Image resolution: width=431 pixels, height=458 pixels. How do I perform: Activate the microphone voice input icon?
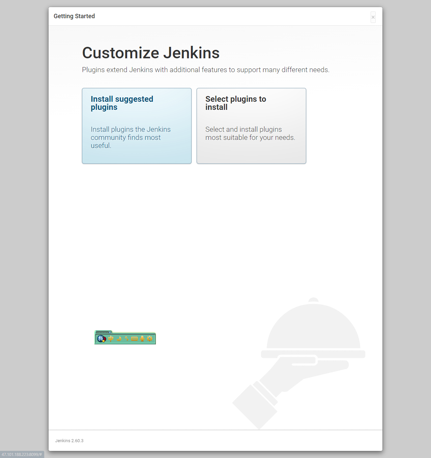[x=142, y=338]
